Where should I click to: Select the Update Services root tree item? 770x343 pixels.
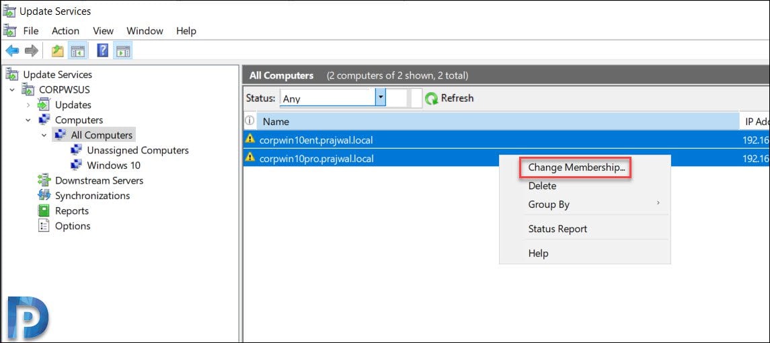(57, 75)
